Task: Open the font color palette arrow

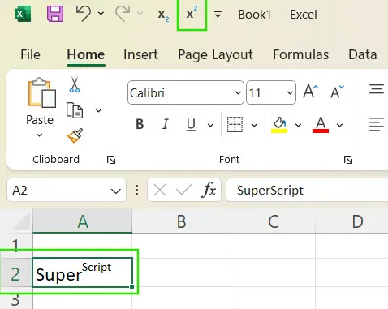Action: pyautogui.click(x=339, y=125)
